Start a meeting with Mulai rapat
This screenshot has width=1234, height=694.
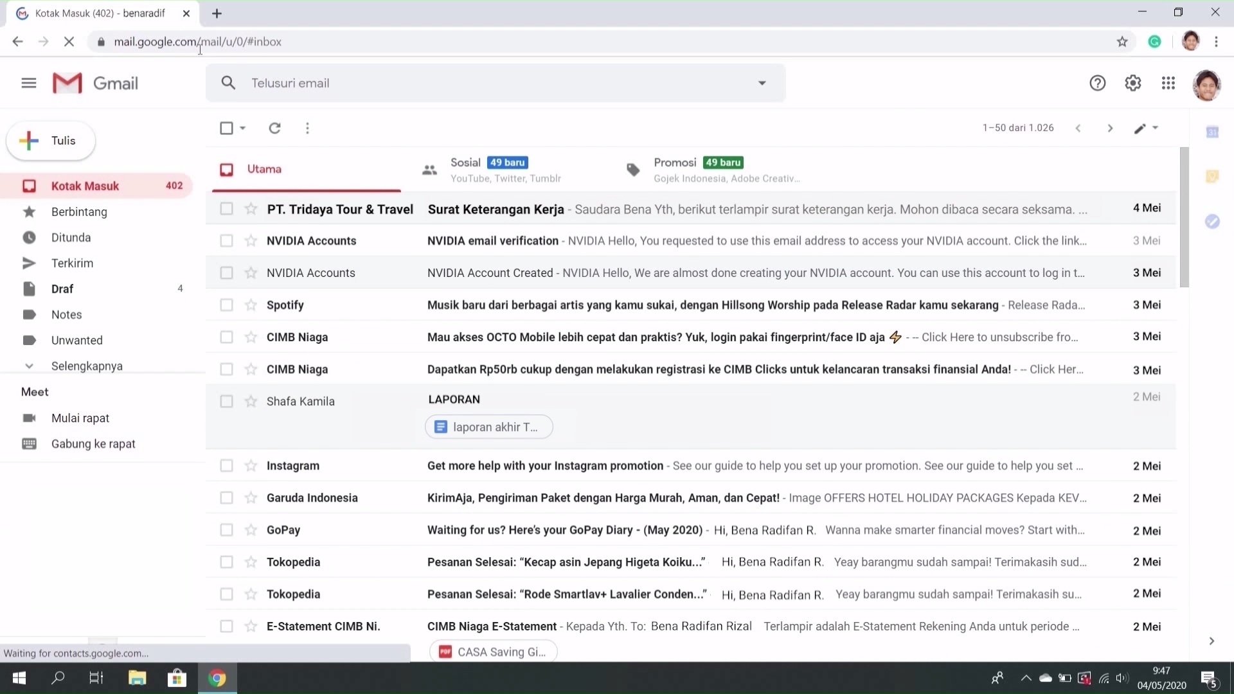click(x=80, y=418)
